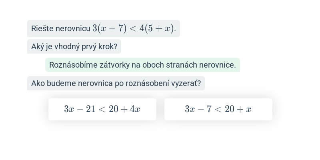Viewport: 320px width, 160px height.
Task: Click the 4x term in the left answer
Action: point(135,109)
